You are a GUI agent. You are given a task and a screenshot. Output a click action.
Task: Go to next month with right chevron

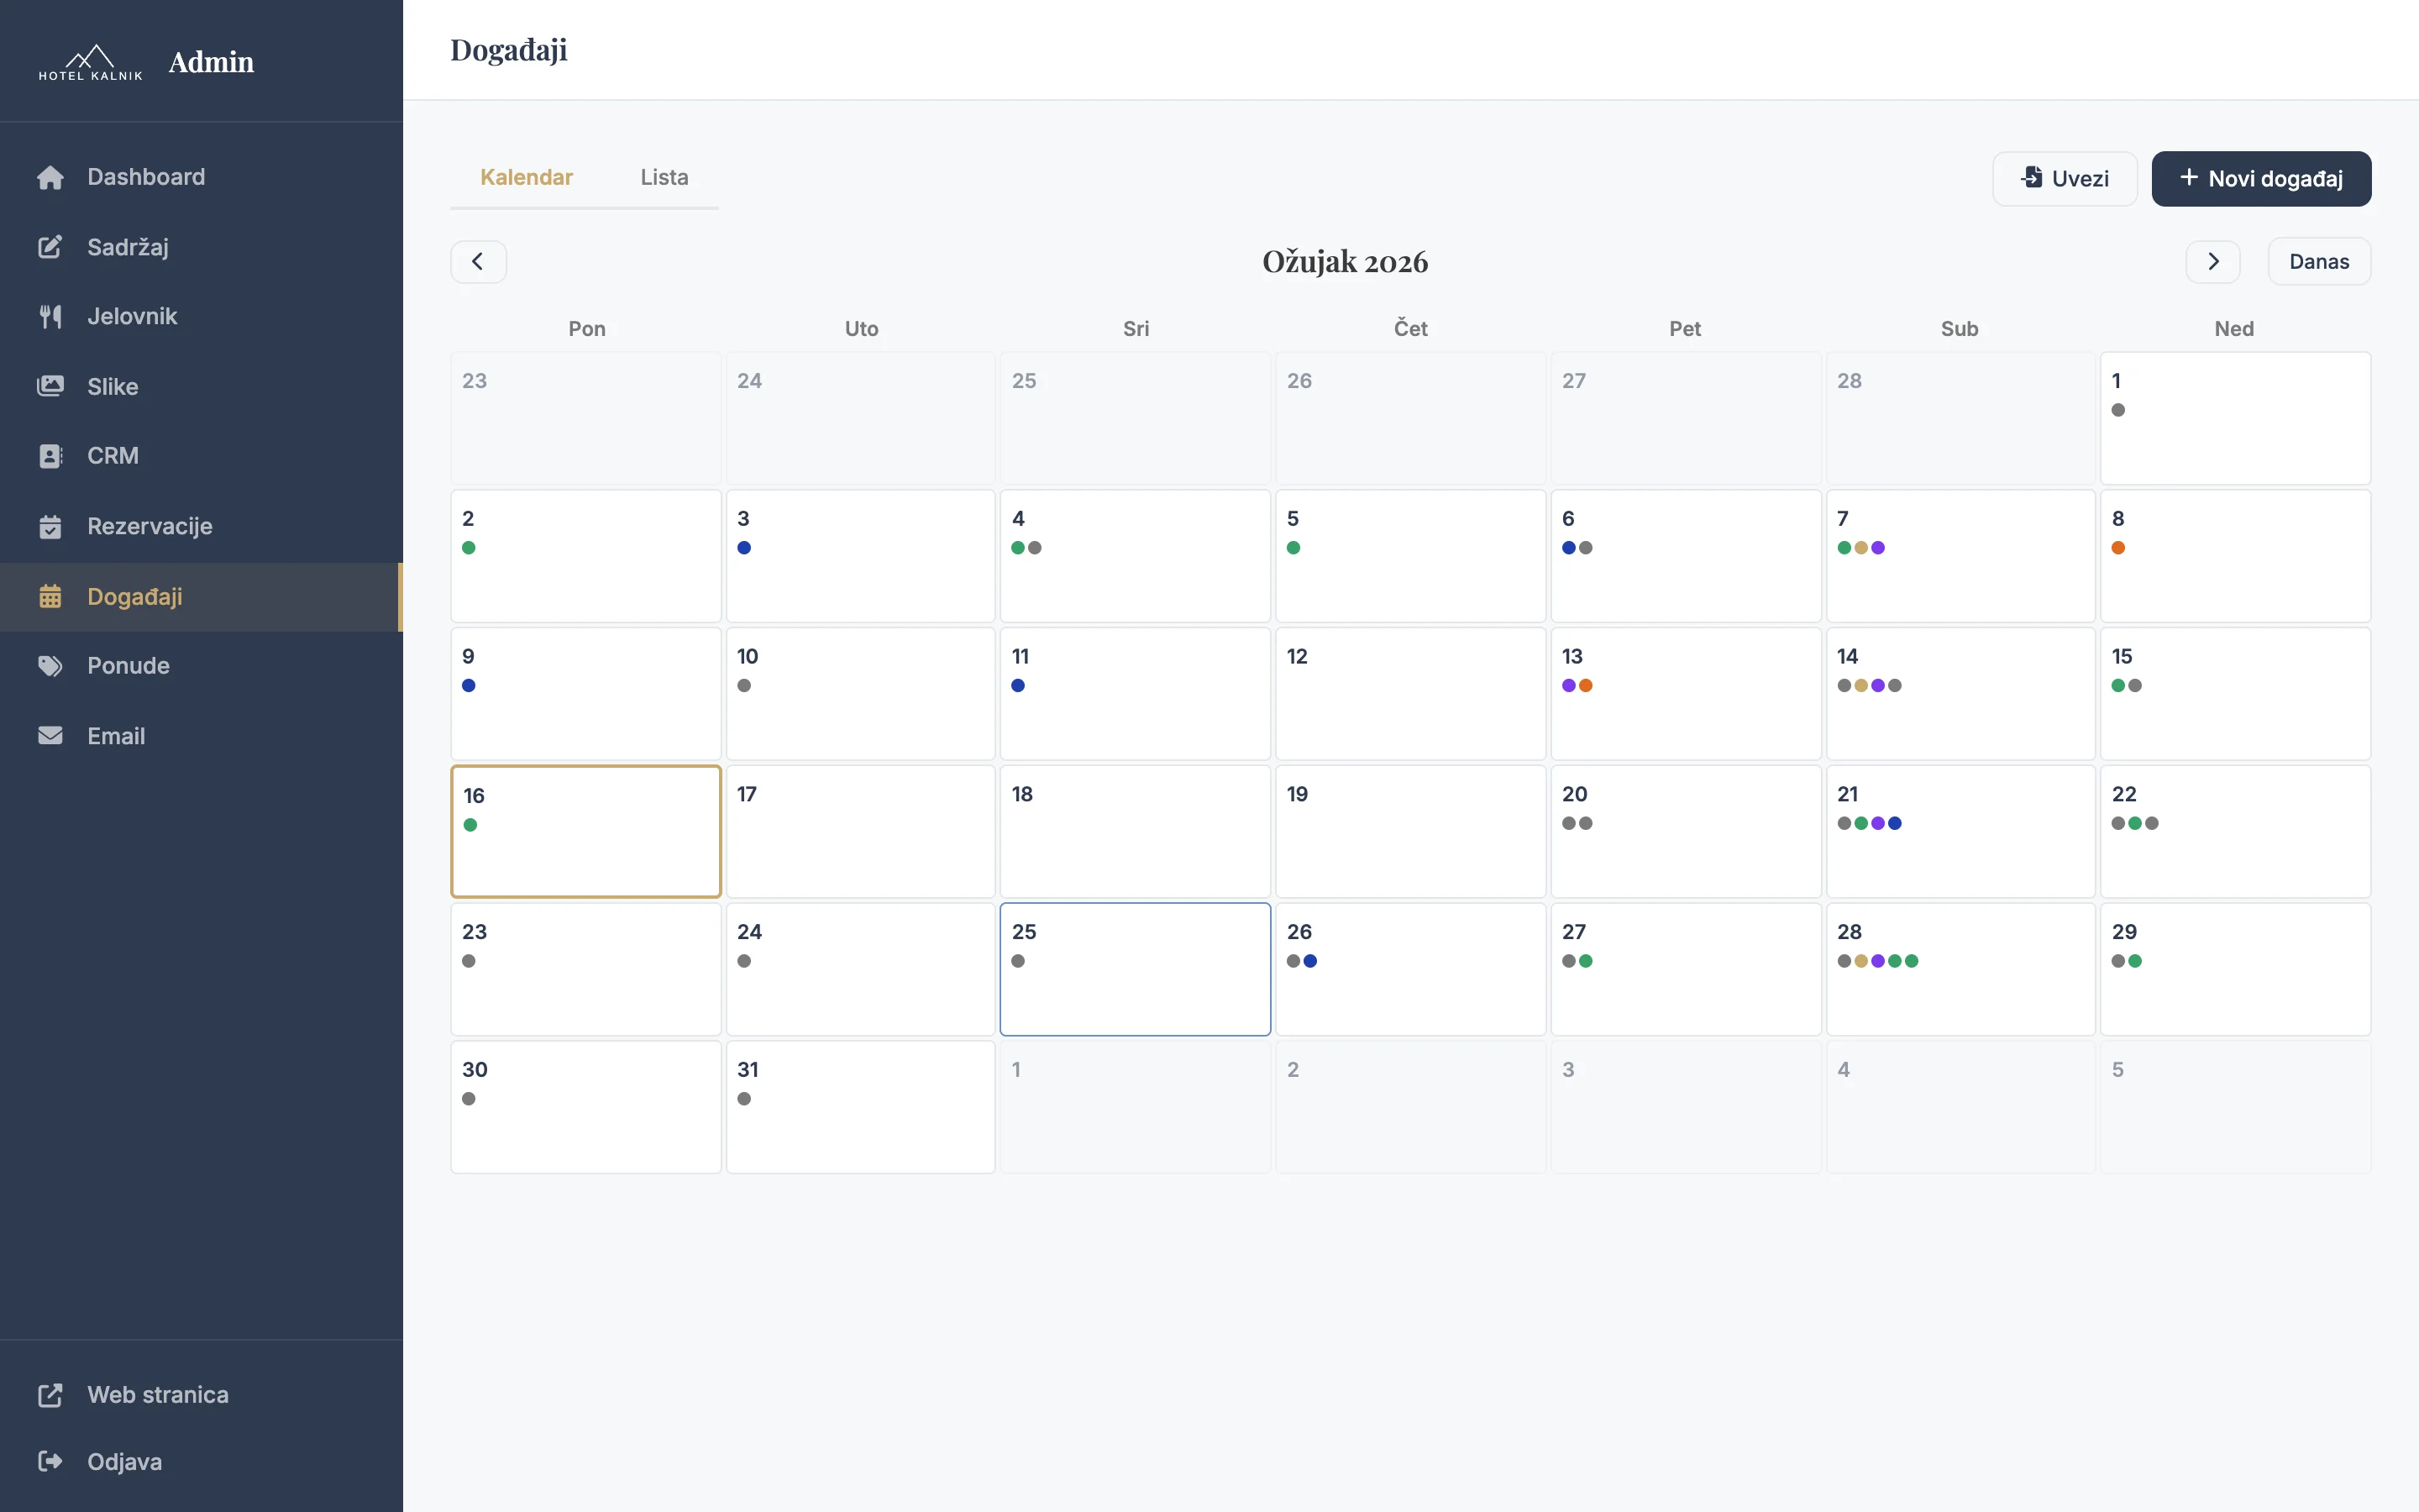tap(2212, 262)
